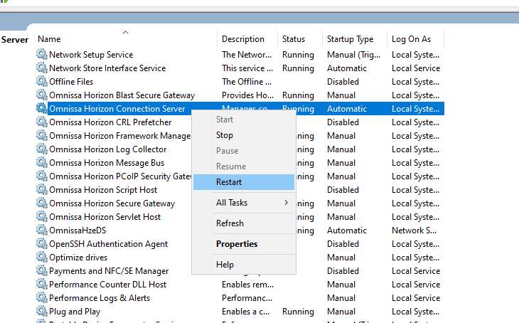The width and height of the screenshot is (519, 323).
Task: Click Local Service cell for Performance Logs & Alerts
Action: (416, 298)
